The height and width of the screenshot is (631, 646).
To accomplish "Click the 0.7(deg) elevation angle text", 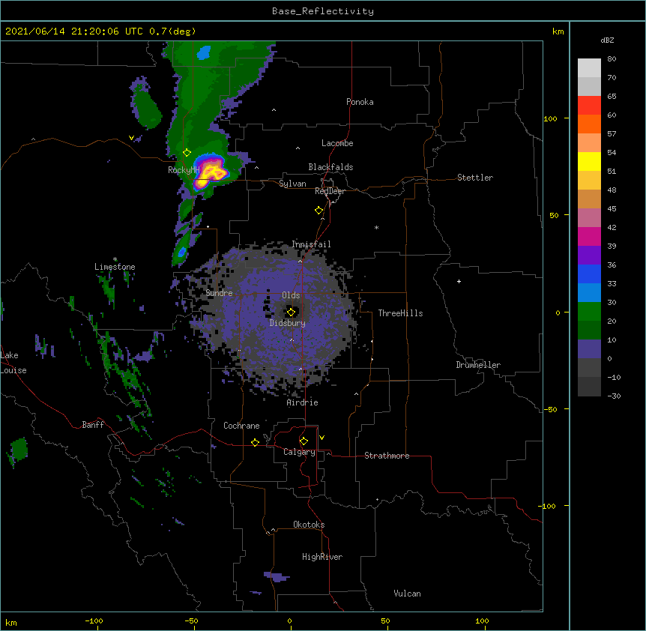I will tap(172, 31).
